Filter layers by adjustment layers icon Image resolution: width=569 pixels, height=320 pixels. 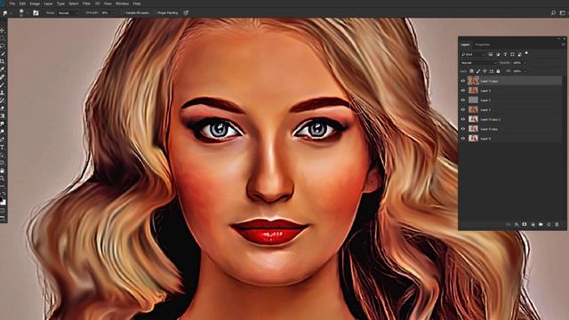click(498, 54)
